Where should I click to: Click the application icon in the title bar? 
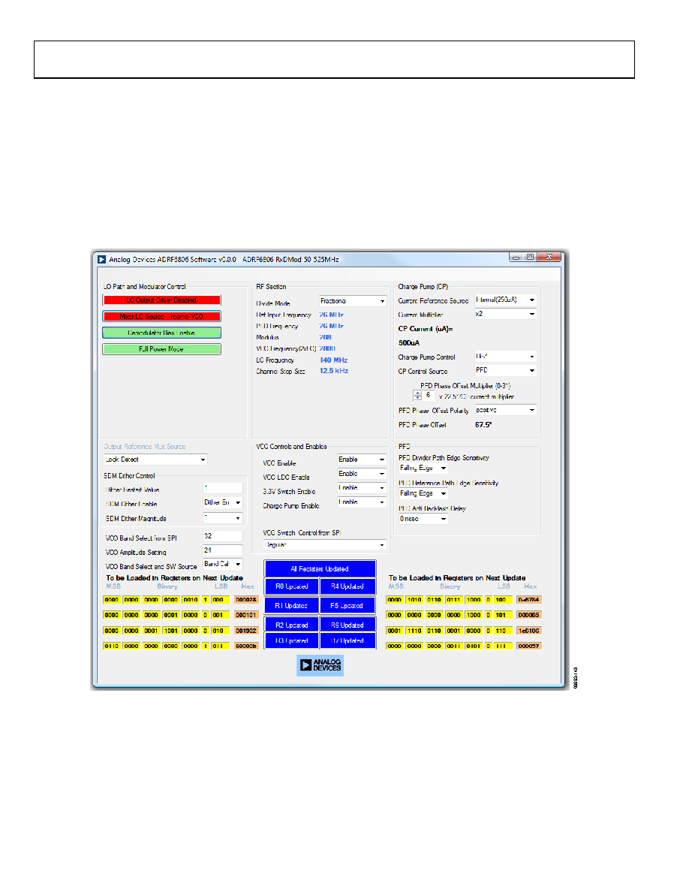(102, 259)
